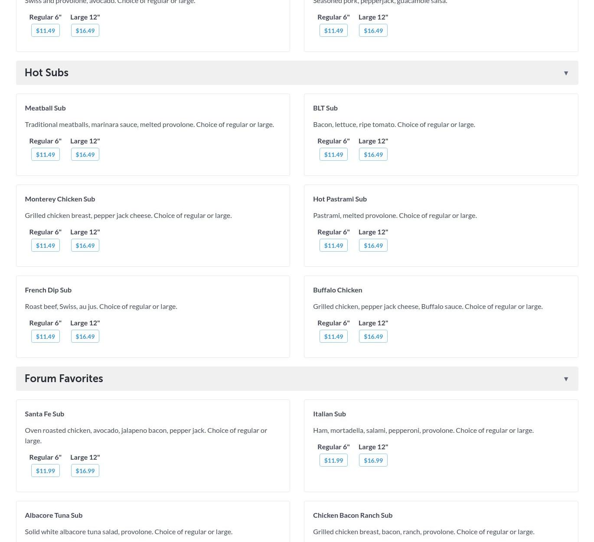Order Santa Fe Sub for $16.99
This screenshot has height=542, width=594.
(x=85, y=471)
